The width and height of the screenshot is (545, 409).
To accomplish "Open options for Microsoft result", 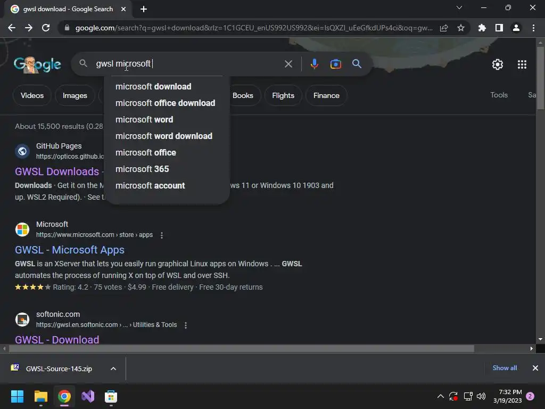I will [162, 235].
